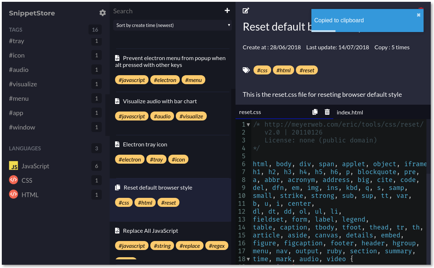This screenshot has height=268, width=434.
Task: Click the #audio chip in snippet list
Action: tap(162, 116)
